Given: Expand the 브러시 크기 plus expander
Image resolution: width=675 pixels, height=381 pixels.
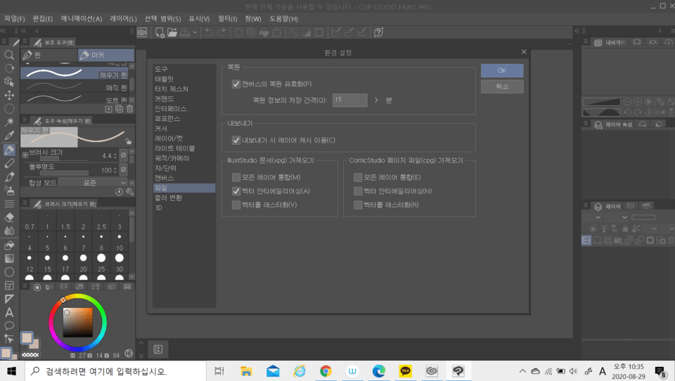Looking at the screenshot, I should [25, 155].
